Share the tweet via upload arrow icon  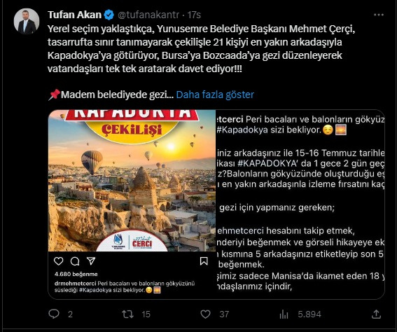coord(376,314)
